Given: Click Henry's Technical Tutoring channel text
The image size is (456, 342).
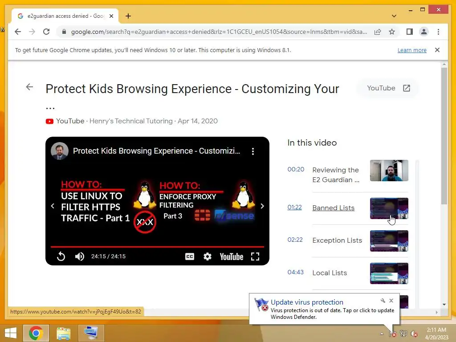Looking at the screenshot, I should (131, 121).
